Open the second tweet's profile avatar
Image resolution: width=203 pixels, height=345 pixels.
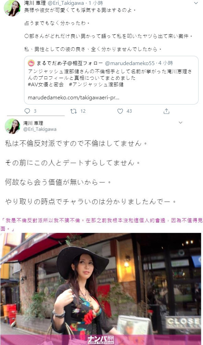point(13,126)
